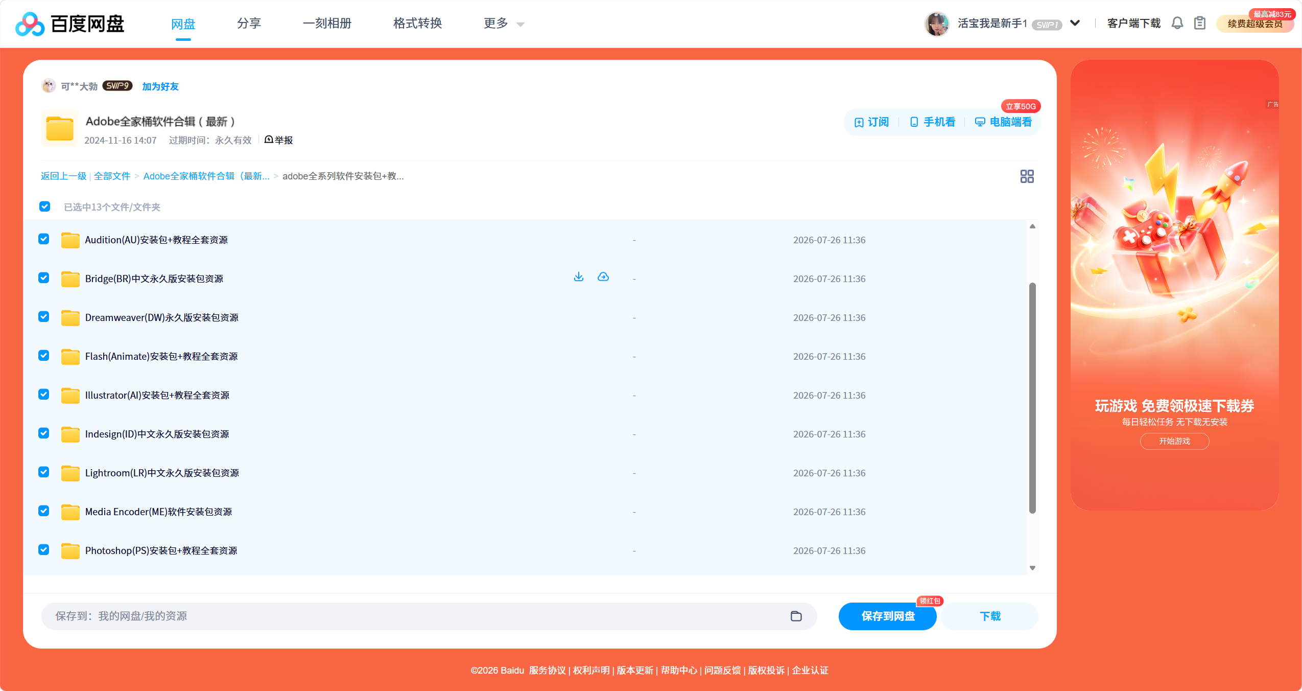Uncheck the Audition(AU) folder checkbox

[44, 239]
